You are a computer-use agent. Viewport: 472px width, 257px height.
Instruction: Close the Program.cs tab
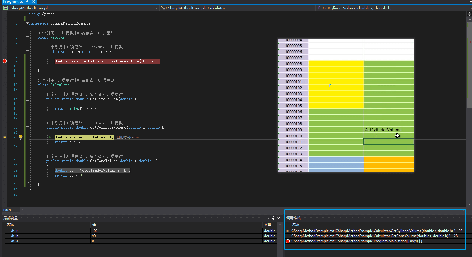point(33,2)
